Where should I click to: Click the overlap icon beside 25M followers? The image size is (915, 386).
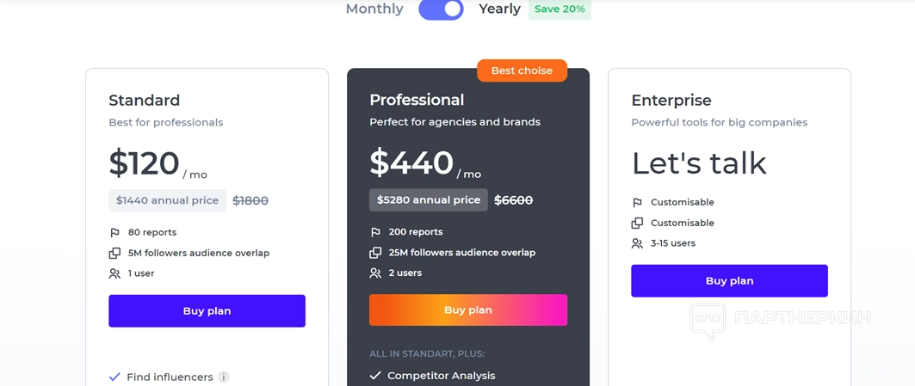[375, 253]
